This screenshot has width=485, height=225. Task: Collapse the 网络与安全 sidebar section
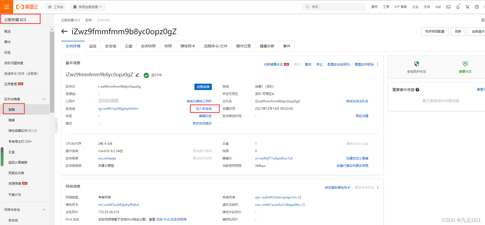pos(44,210)
